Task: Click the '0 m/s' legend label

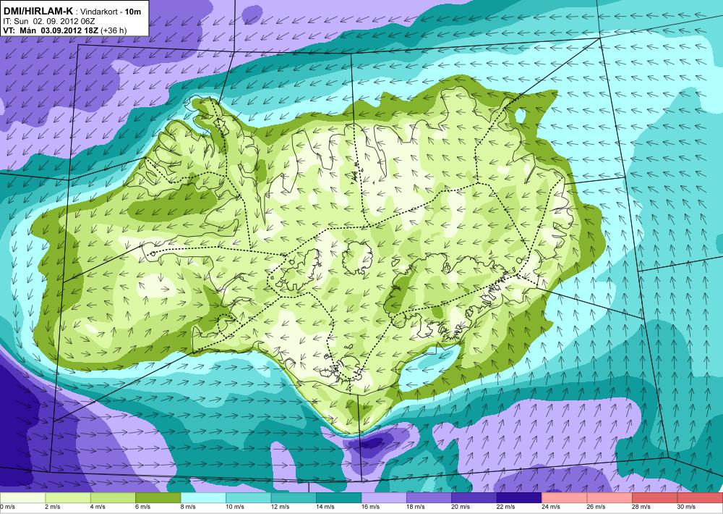Action: tap(7, 507)
